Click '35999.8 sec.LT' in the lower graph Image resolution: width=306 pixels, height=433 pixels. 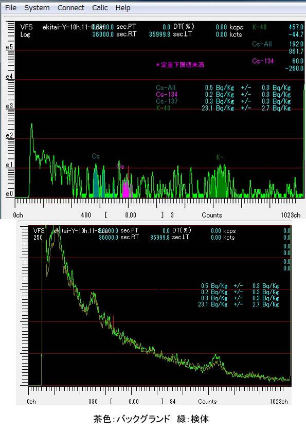[170, 237]
